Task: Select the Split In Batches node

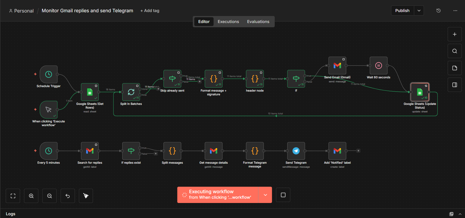Action: 131,92
